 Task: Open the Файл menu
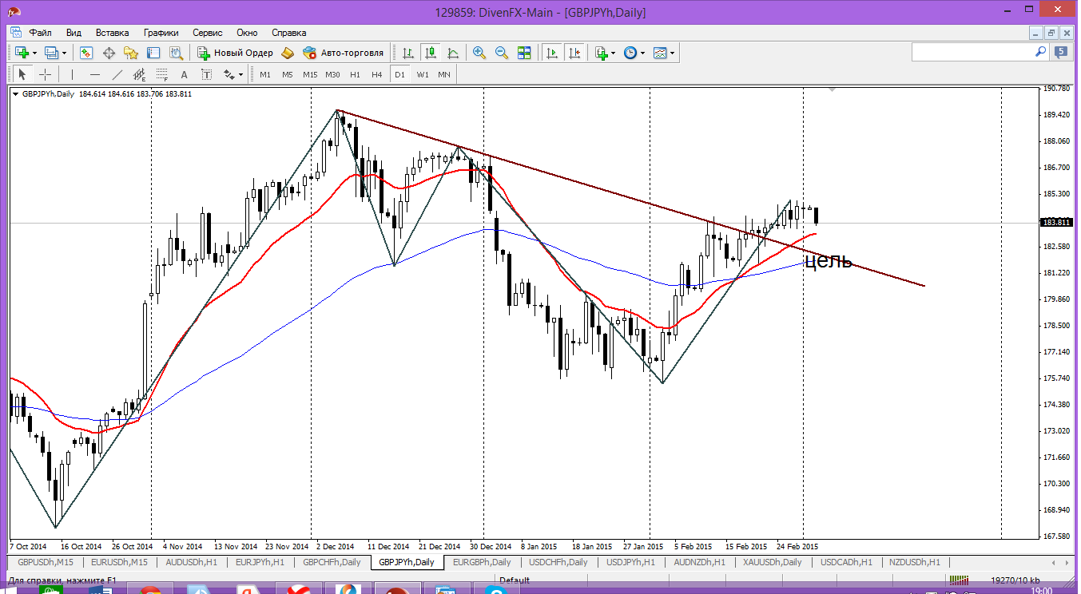tap(41, 33)
